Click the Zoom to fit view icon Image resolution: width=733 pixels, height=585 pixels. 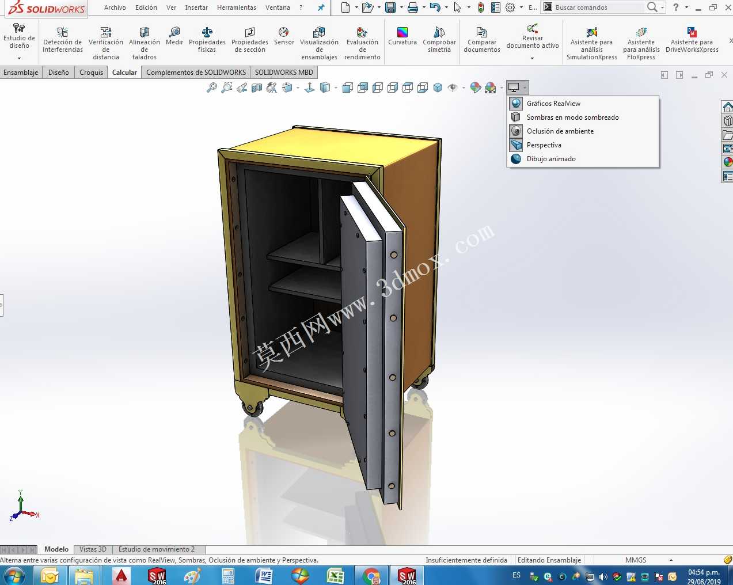pyautogui.click(x=212, y=88)
